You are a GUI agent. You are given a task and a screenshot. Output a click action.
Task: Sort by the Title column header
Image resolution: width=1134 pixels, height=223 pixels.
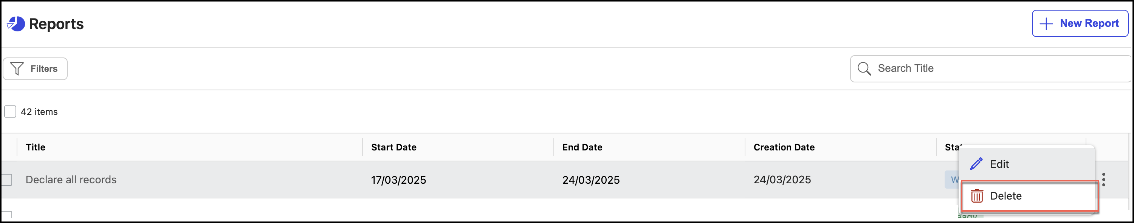36,147
